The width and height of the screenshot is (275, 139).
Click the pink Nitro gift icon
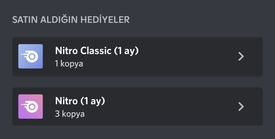[31, 107]
